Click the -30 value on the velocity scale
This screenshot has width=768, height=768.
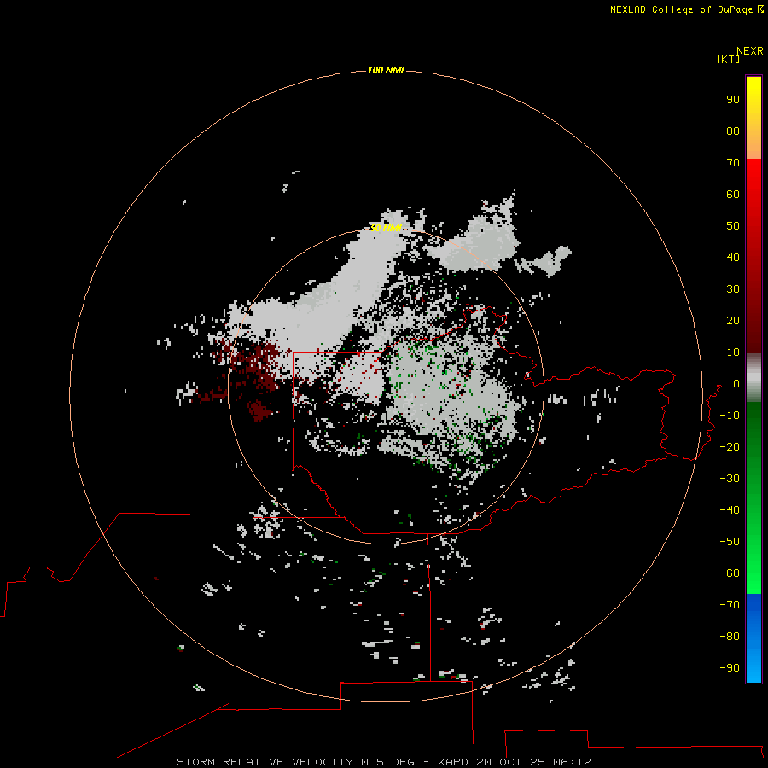(730, 479)
